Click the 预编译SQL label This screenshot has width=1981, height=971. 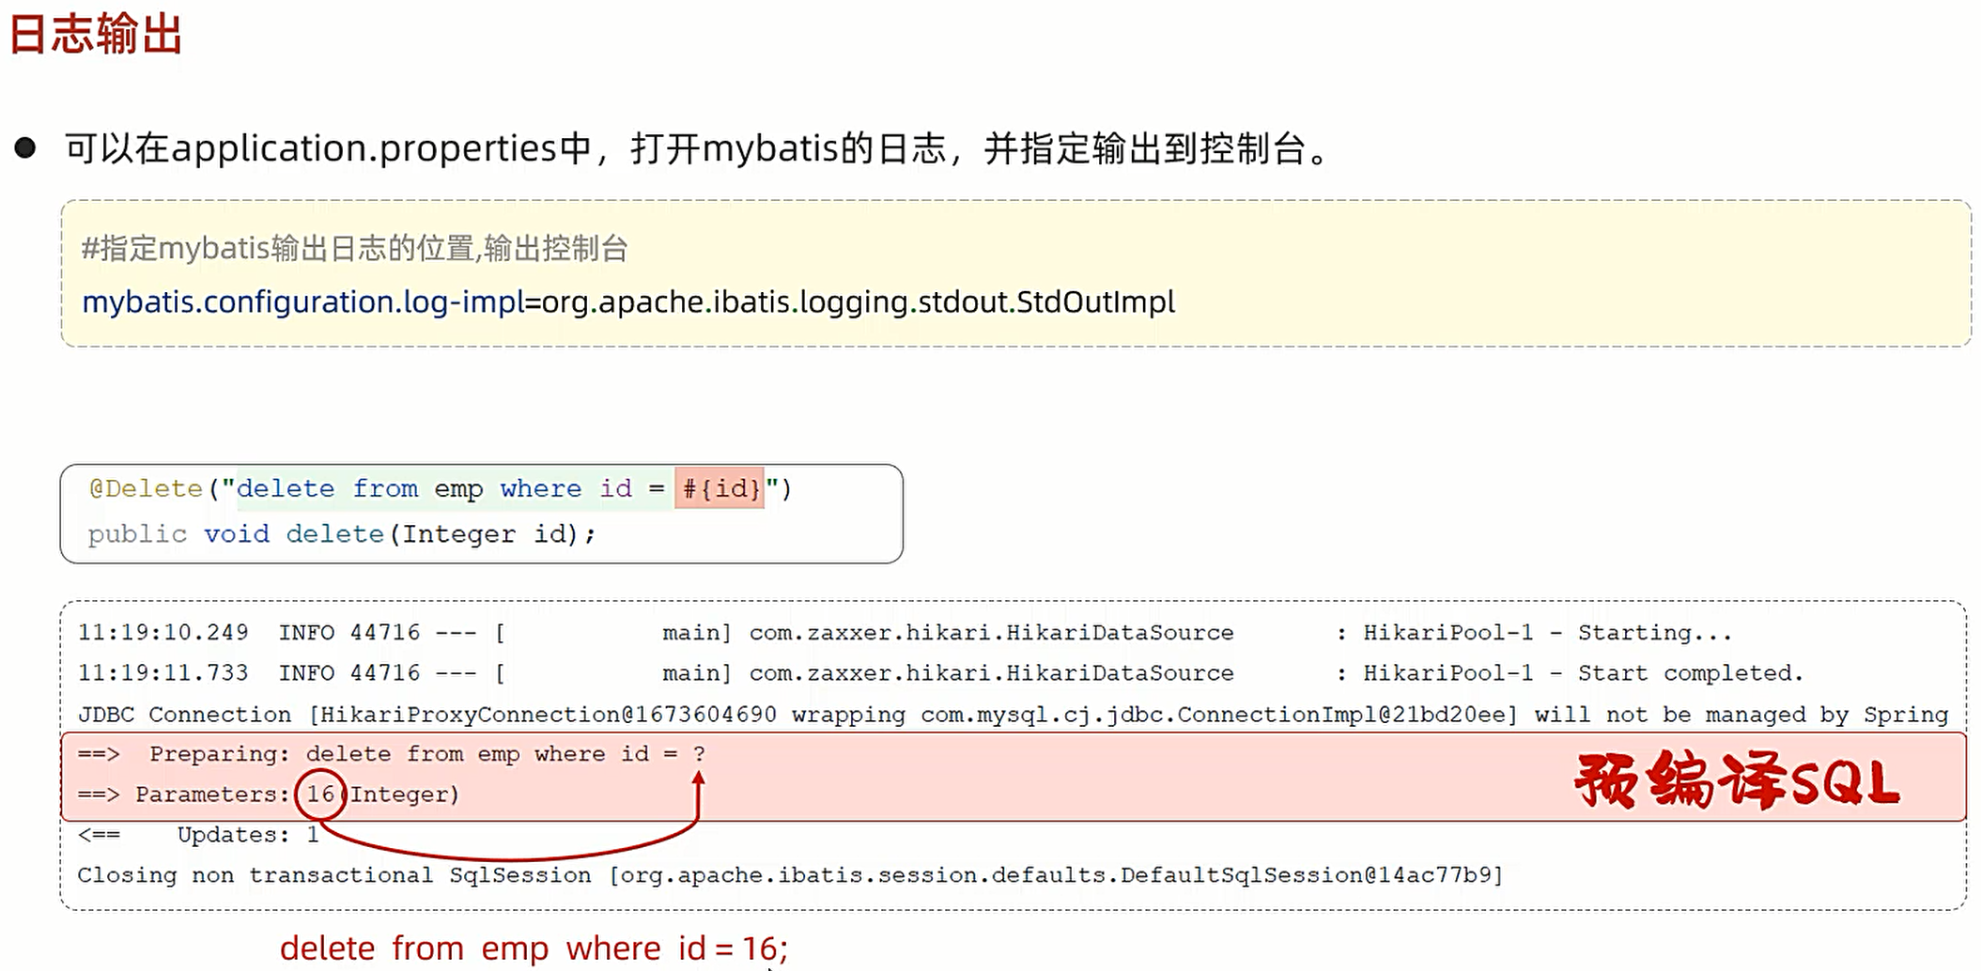pyautogui.click(x=1738, y=779)
